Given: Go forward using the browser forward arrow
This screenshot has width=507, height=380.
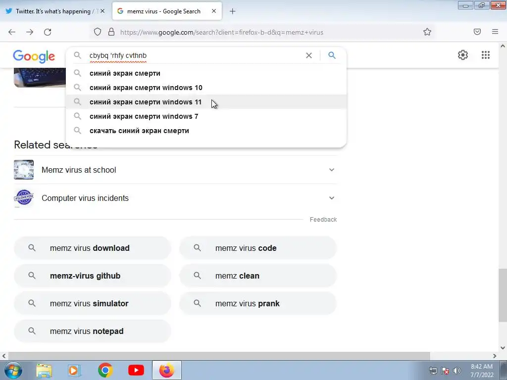Looking at the screenshot, I should coord(30,32).
